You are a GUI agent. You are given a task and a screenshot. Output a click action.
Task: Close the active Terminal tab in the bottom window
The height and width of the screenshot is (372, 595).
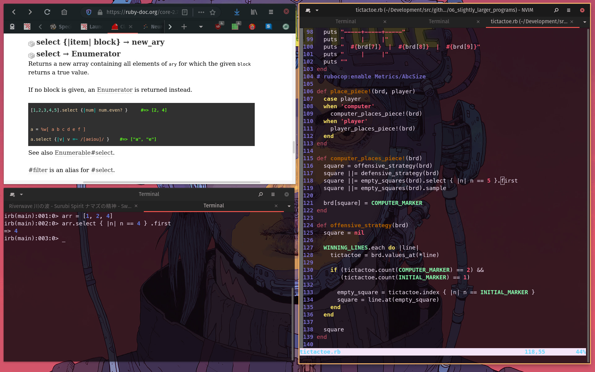point(276,206)
